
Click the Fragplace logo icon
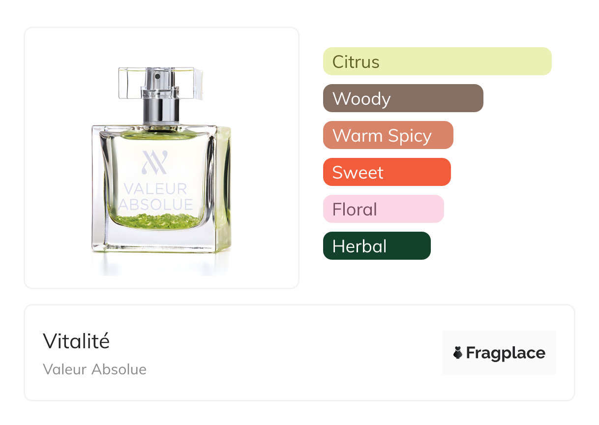(x=499, y=353)
